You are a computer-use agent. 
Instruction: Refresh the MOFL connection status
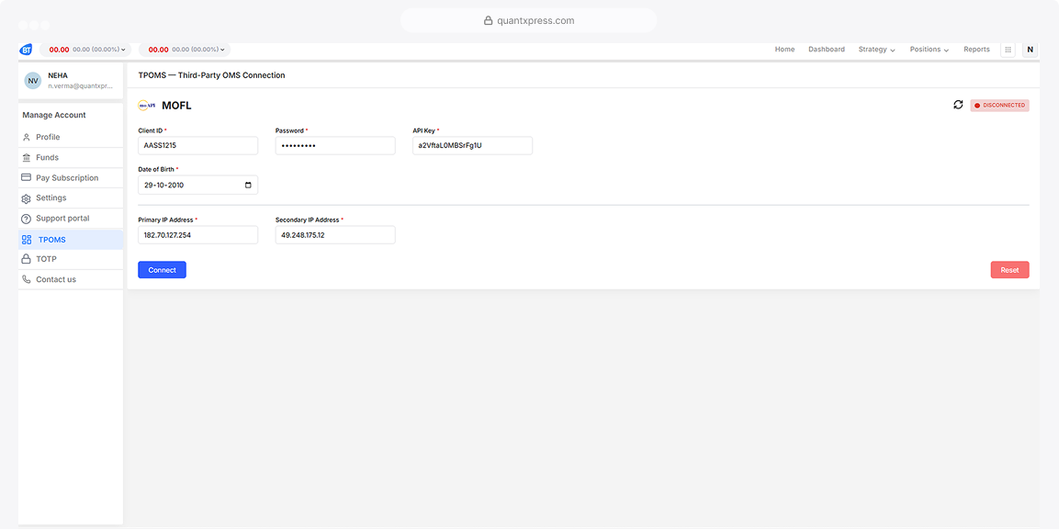click(958, 105)
